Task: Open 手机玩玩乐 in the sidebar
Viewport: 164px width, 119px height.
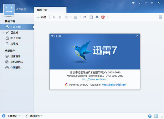Action: [x=17, y=62]
